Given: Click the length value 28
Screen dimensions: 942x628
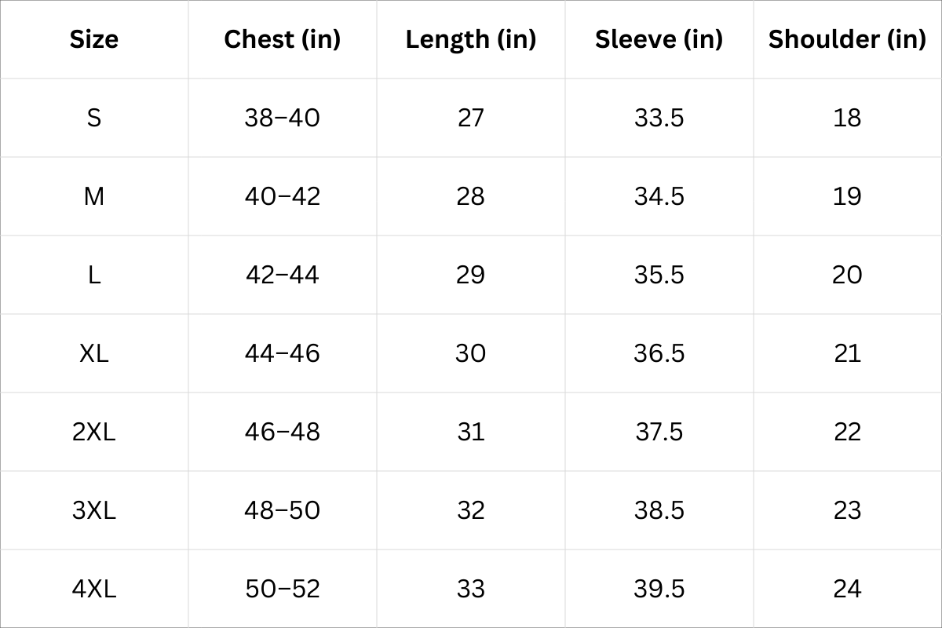Looking at the screenshot, I should [x=471, y=196].
